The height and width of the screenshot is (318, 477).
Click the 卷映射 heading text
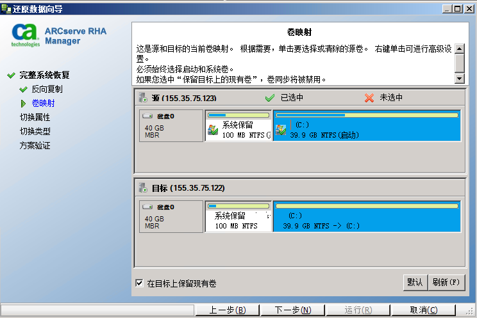(299, 32)
